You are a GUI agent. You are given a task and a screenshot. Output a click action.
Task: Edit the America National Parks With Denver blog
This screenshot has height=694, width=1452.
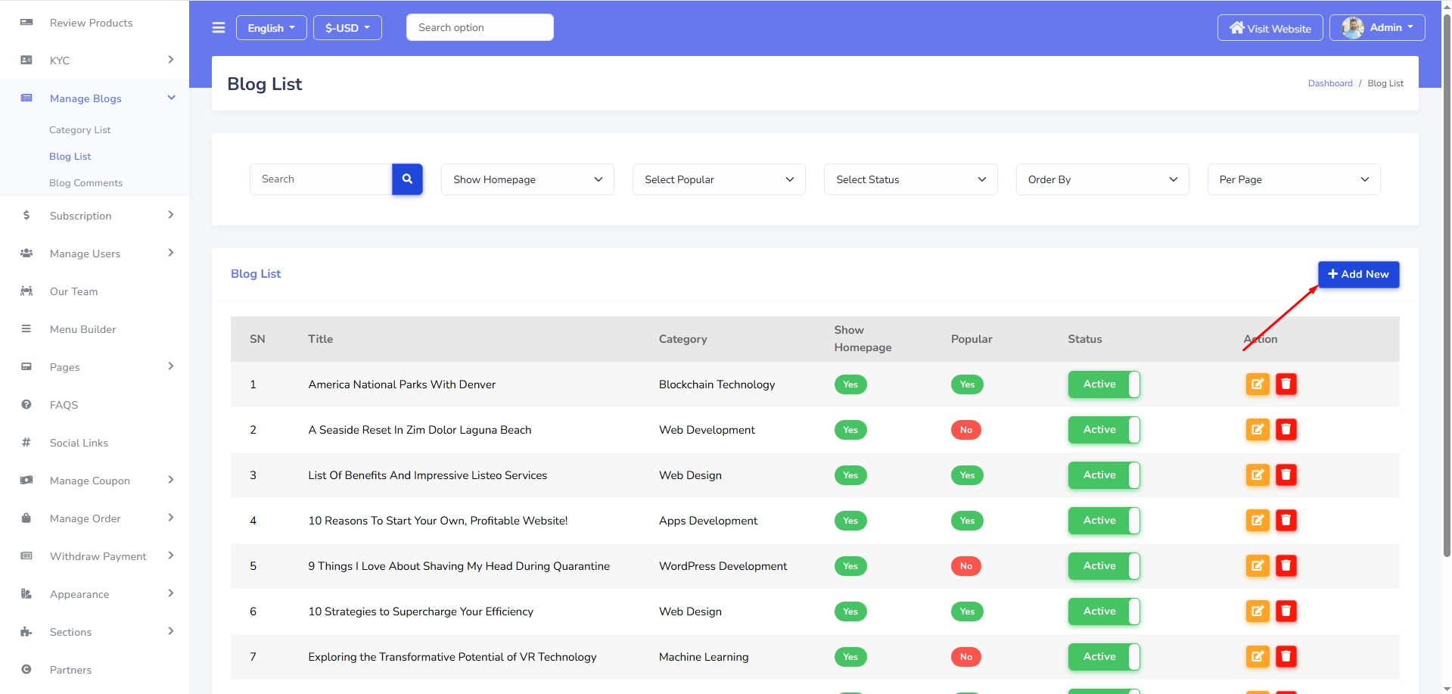point(1258,384)
